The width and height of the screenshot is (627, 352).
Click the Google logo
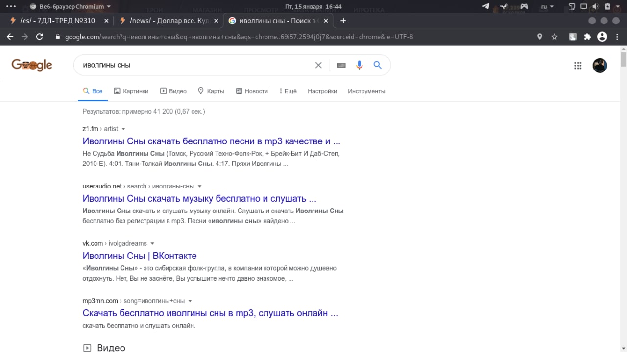click(32, 65)
